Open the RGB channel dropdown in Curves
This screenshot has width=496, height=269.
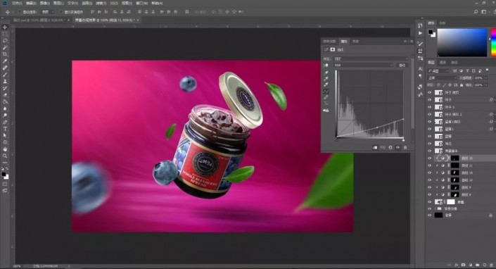[364, 65]
